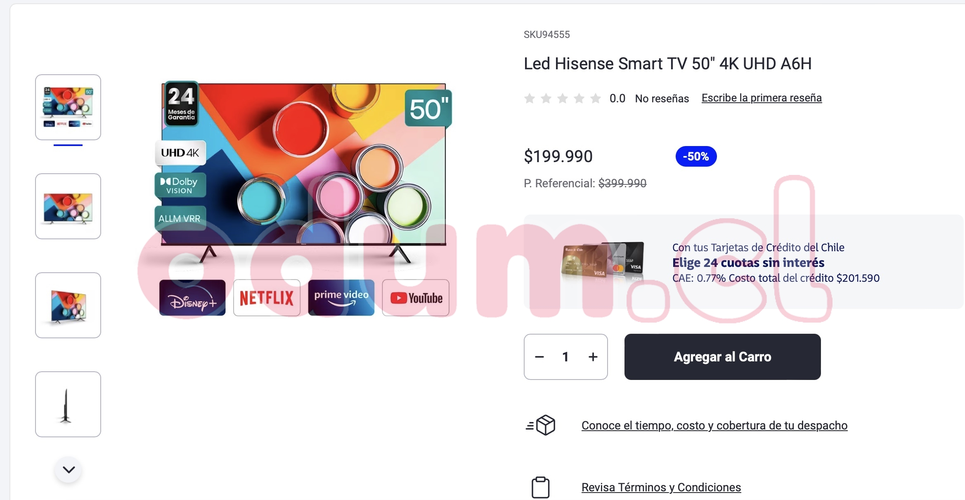Click the 24 cuotas sin interés promo text

click(x=748, y=262)
